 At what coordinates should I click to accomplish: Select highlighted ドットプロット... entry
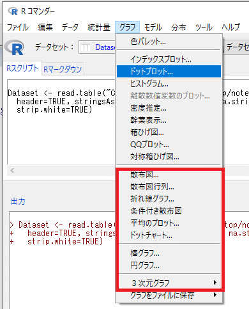click(x=169, y=71)
